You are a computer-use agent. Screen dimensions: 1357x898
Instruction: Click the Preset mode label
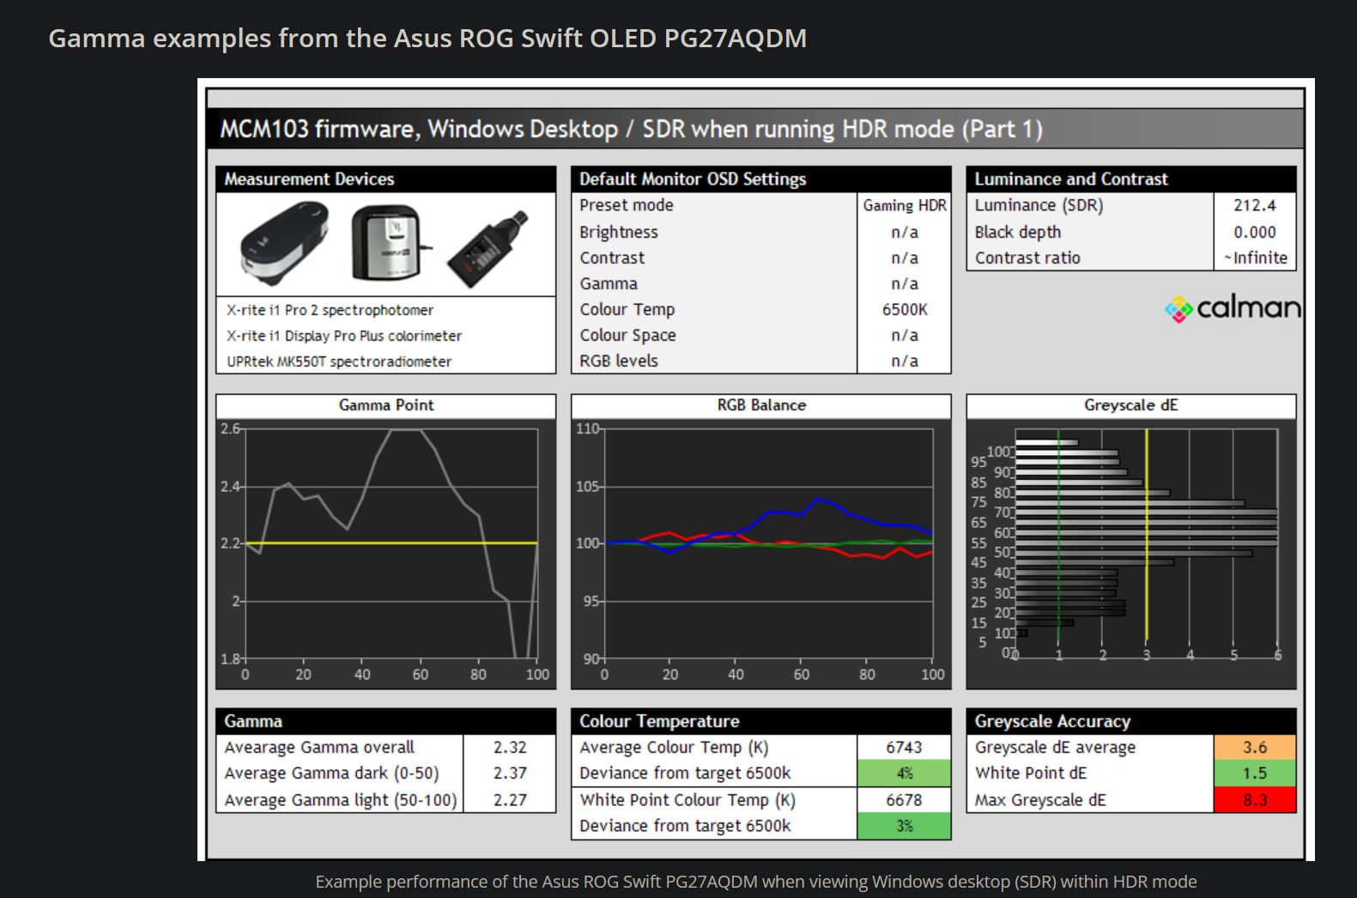coord(627,205)
